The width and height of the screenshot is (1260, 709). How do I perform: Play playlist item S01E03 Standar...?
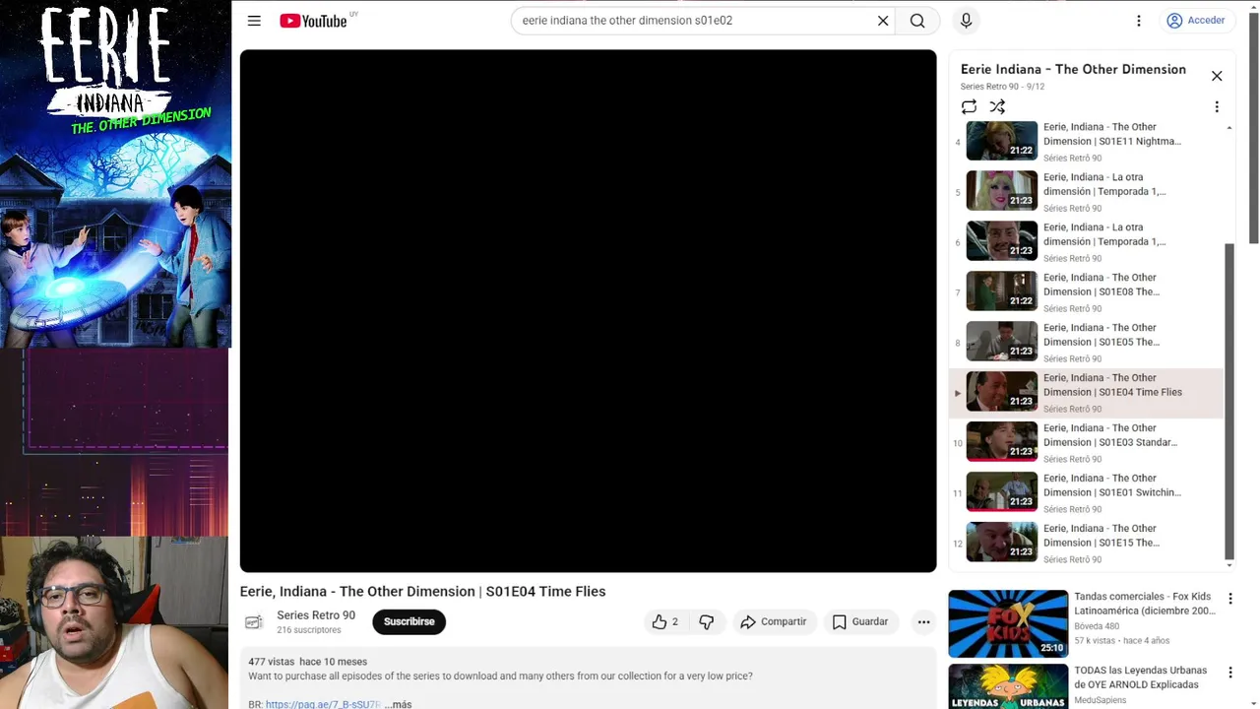tap(1086, 442)
